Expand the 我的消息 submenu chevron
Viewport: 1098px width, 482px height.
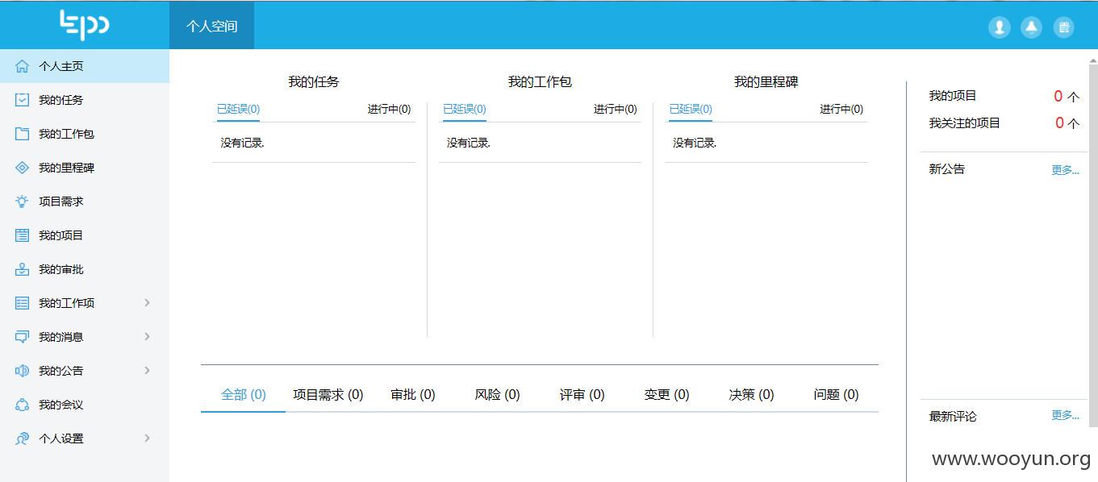click(147, 336)
